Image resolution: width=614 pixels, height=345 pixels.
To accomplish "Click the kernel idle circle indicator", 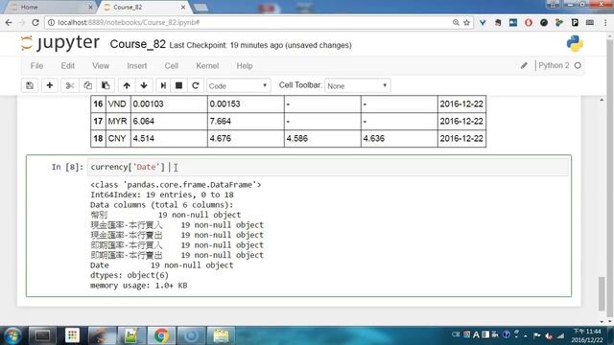I will tap(578, 66).
